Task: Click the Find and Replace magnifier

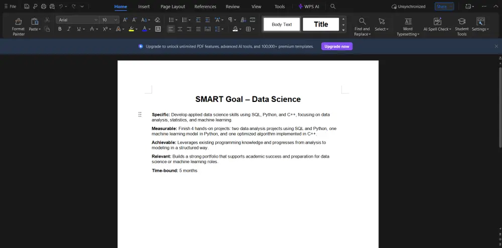Action: (x=362, y=22)
